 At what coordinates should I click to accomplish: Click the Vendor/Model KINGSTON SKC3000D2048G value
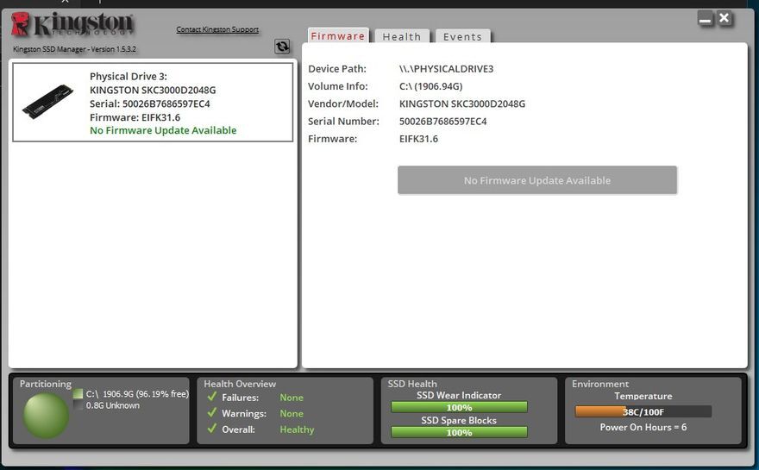tap(462, 103)
